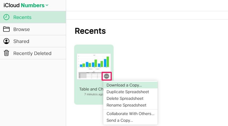Image resolution: width=228 pixels, height=126 pixels.
Task: Open the Shared label in the sidebar
Action: [21, 41]
